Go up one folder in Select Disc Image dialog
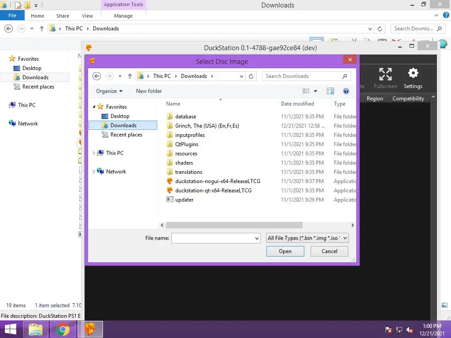The width and height of the screenshot is (451, 338). [130, 76]
